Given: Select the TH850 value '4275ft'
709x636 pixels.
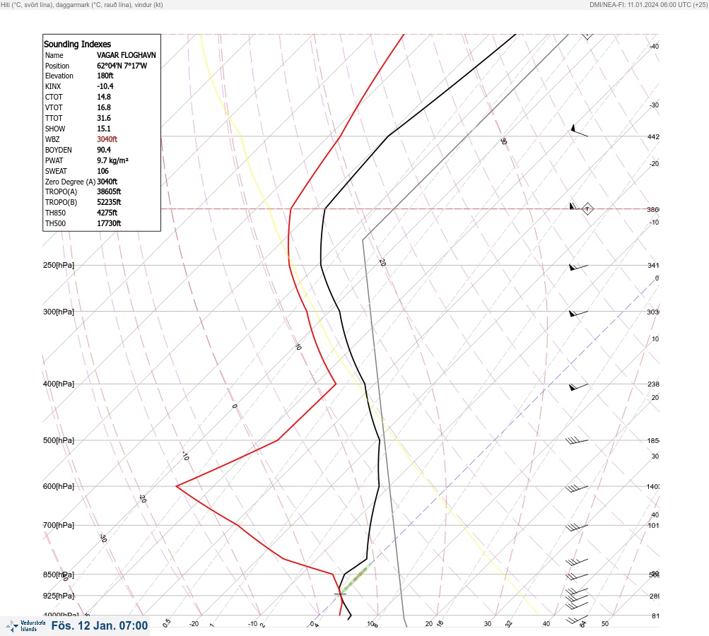Looking at the screenshot, I should click(x=107, y=213).
